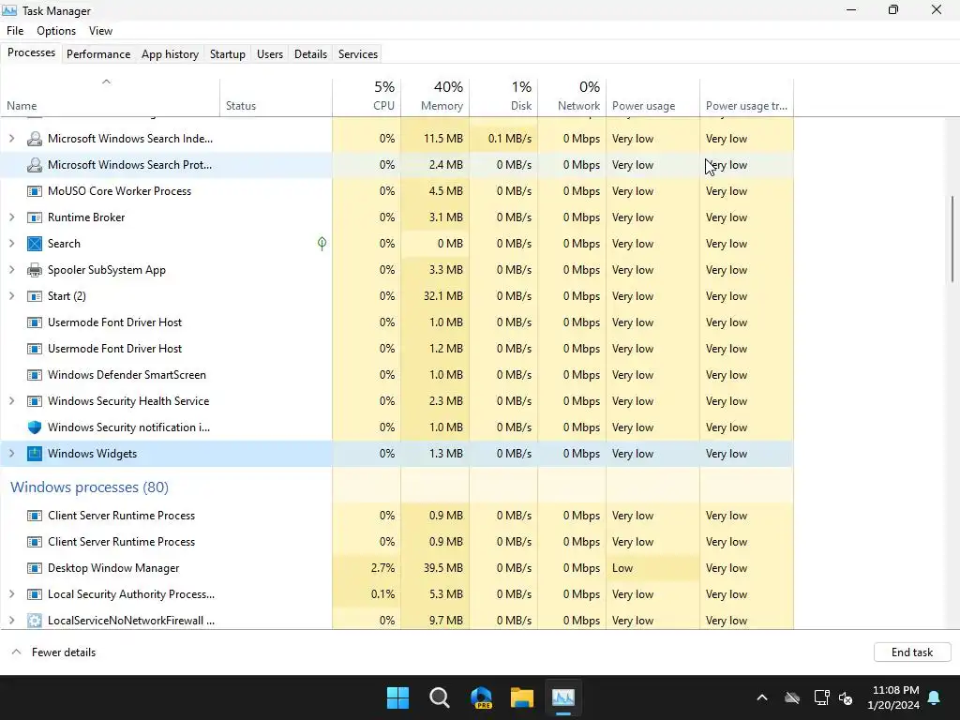Open the Windows Start menu on the taskbar
The height and width of the screenshot is (720, 960).
pyautogui.click(x=397, y=697)
